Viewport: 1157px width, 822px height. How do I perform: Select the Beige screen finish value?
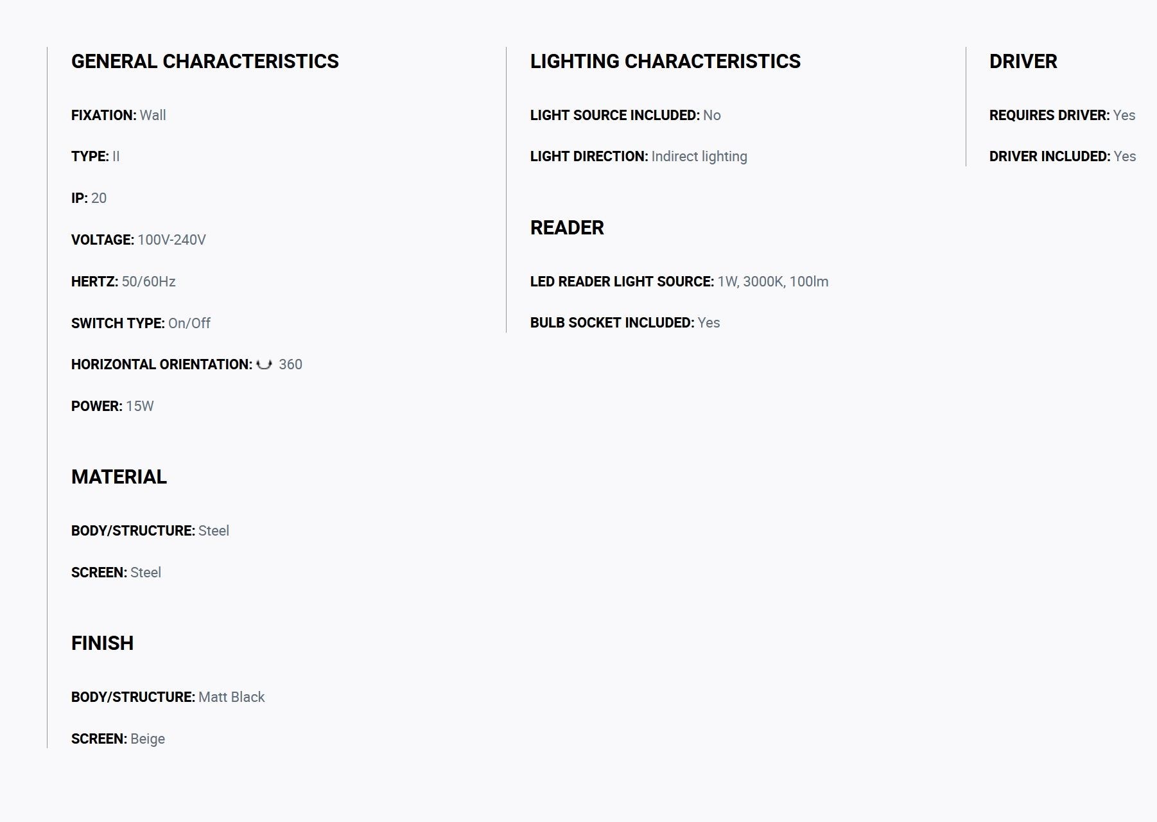click(148, 739)
